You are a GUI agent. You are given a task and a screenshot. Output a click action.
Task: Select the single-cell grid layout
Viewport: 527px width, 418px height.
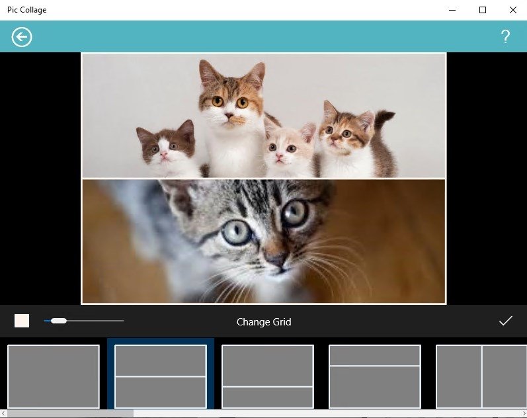[54, 376]
